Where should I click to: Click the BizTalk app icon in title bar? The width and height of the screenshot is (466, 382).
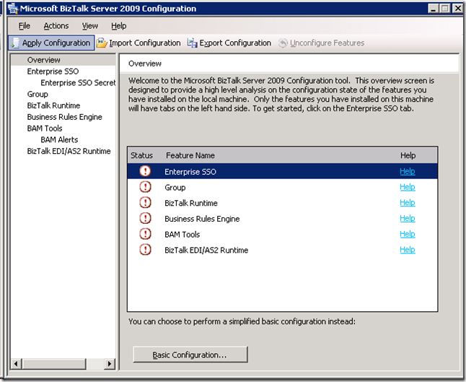pos(13,9)
